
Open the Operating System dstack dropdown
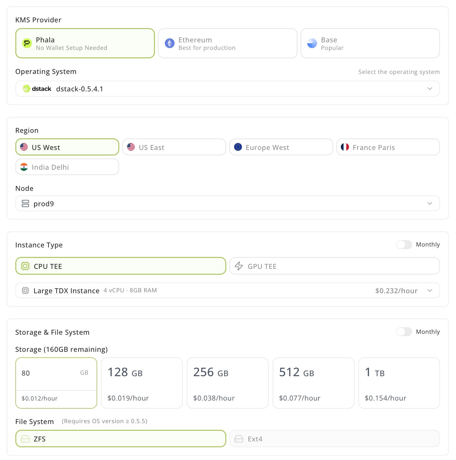[227, 89]
